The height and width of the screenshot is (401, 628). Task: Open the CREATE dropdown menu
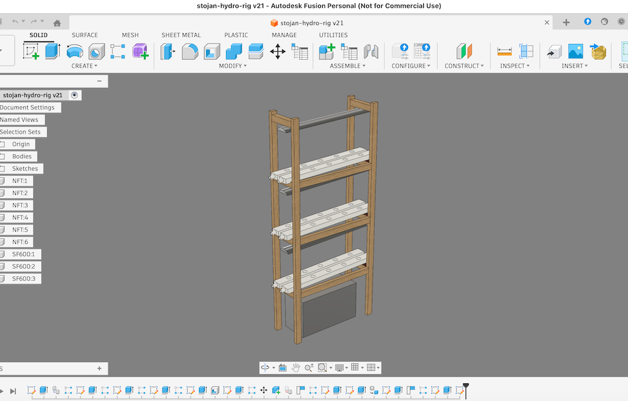(x=84, y=66)
